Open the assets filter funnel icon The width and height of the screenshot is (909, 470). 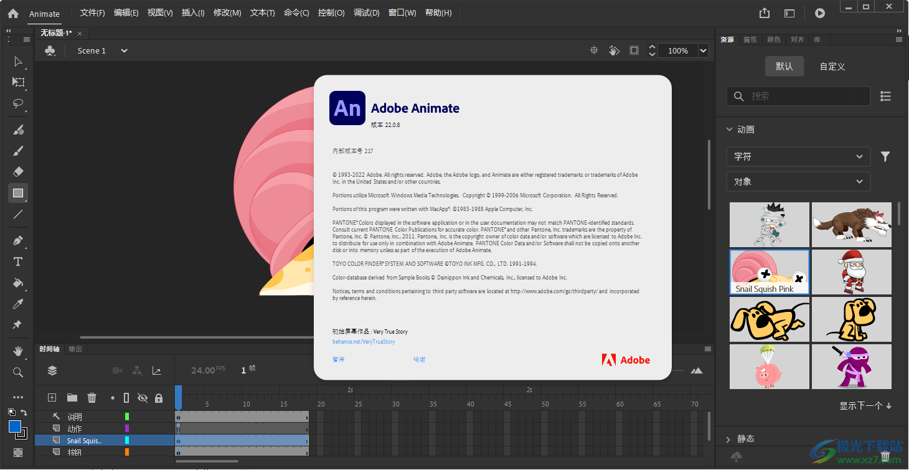pyautogui.click(x=885, y=157)
